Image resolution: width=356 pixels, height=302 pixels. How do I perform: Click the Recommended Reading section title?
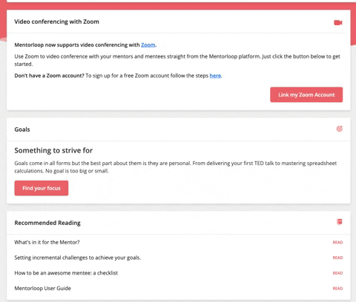click(x=47, y=223)
